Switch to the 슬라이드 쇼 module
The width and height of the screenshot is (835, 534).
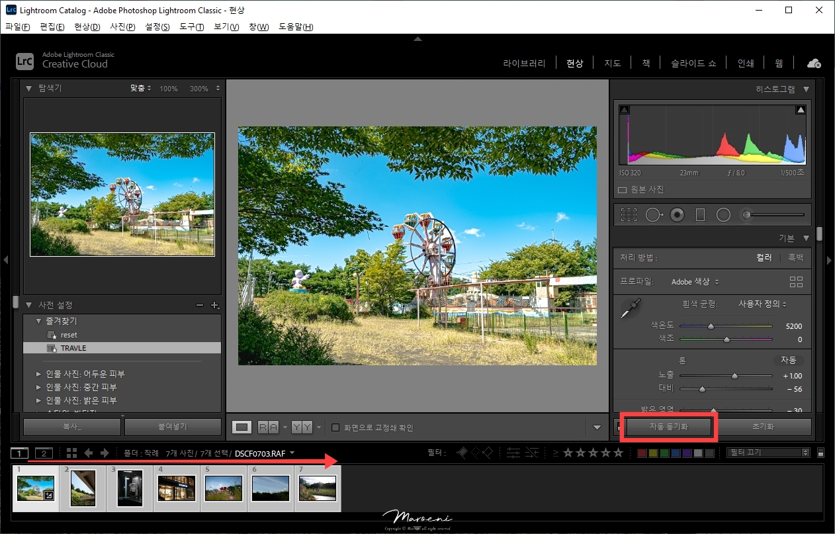693,64
